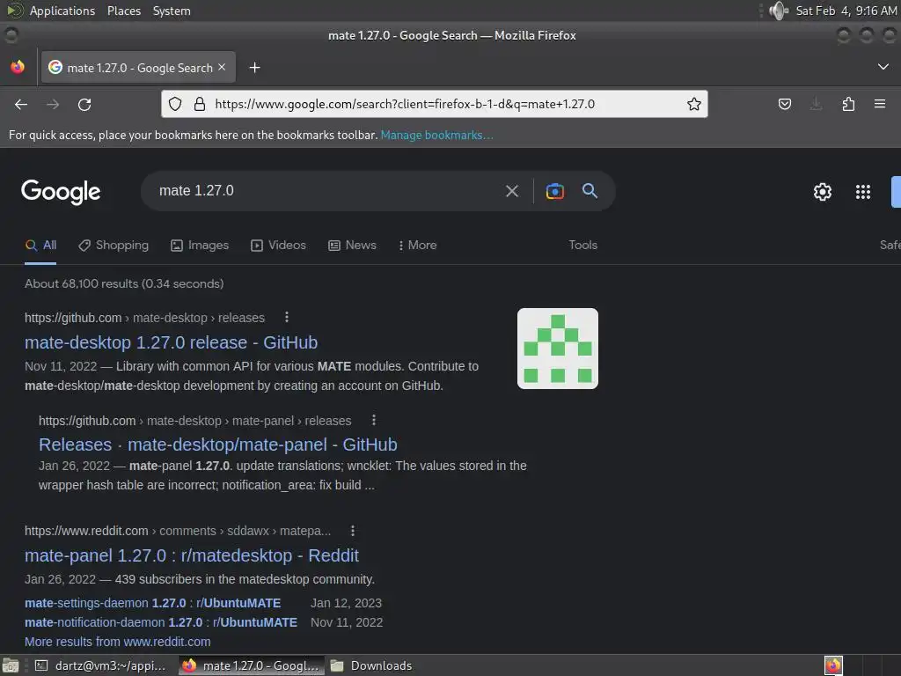Open mate-panel 1.27.0 r/matedesktop Reddit link

tap(191, 556)
